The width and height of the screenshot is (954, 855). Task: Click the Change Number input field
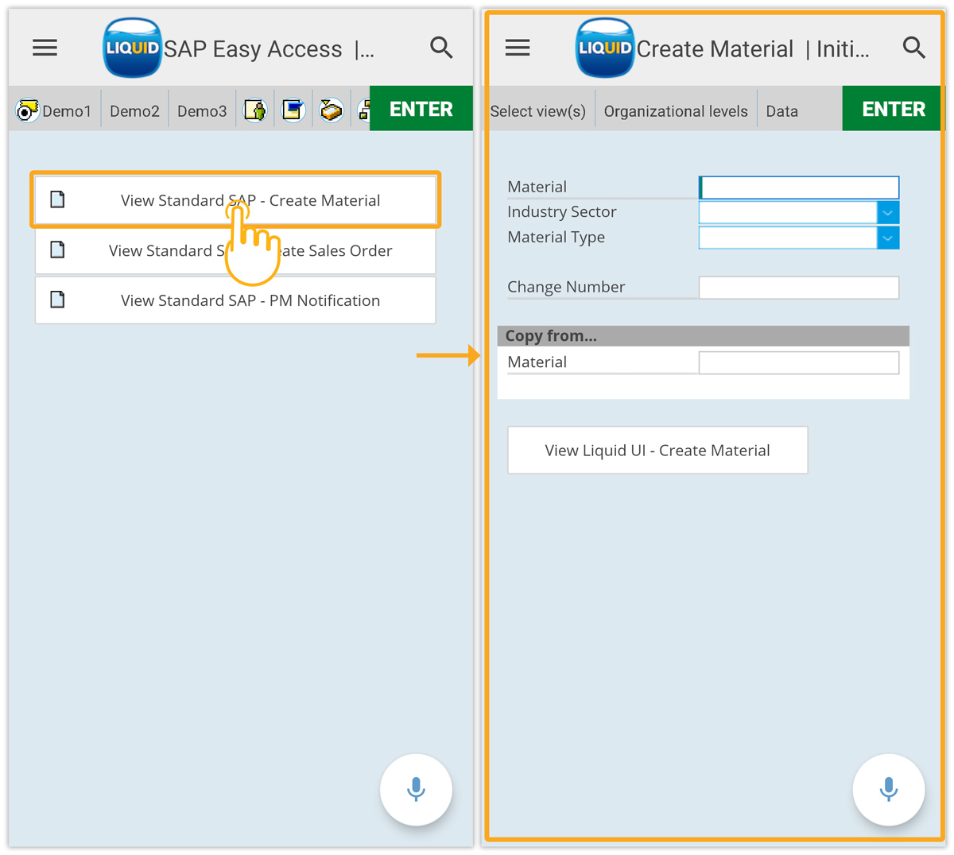click(798, 288)
